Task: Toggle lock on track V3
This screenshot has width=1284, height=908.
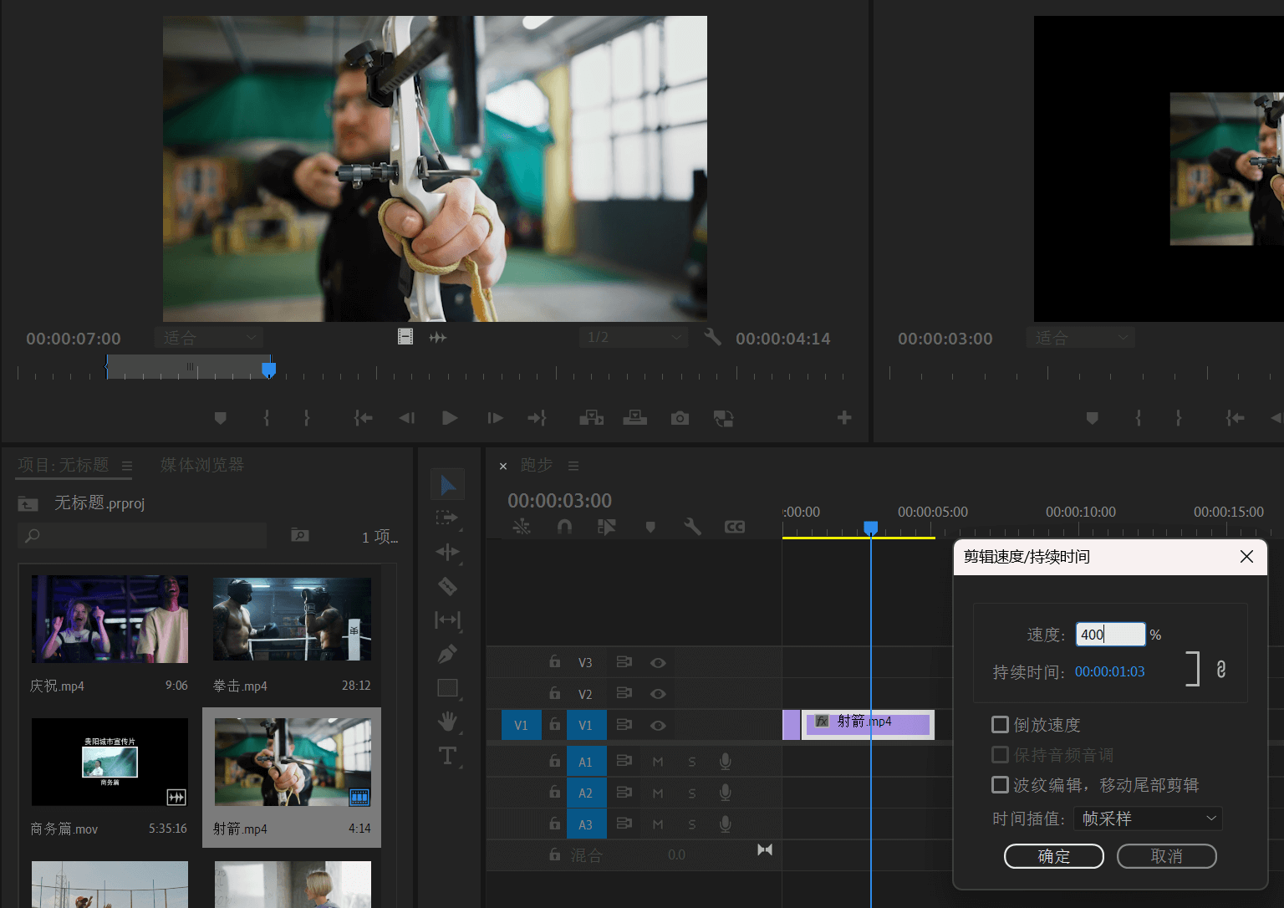Action: click(554, 661)
